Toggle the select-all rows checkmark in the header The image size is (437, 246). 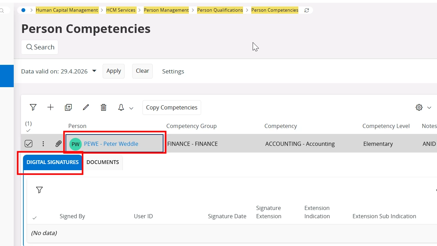click(28, 130)
